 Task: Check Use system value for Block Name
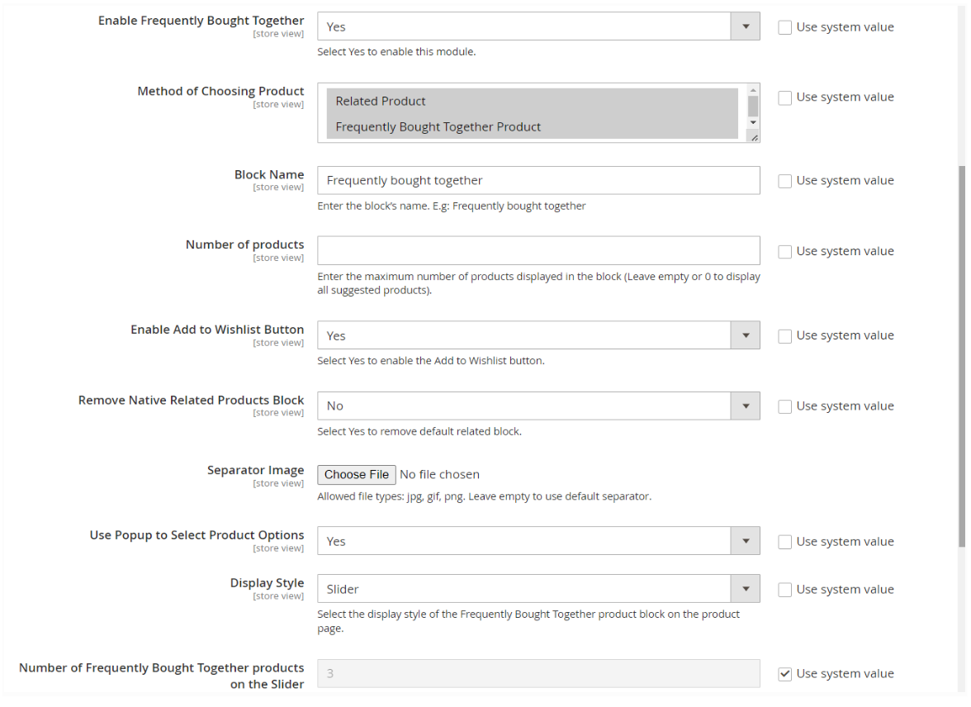785,181
